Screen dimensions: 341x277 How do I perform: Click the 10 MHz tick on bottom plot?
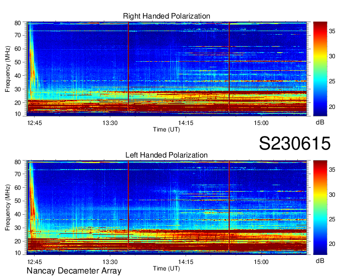pos(18,252)
